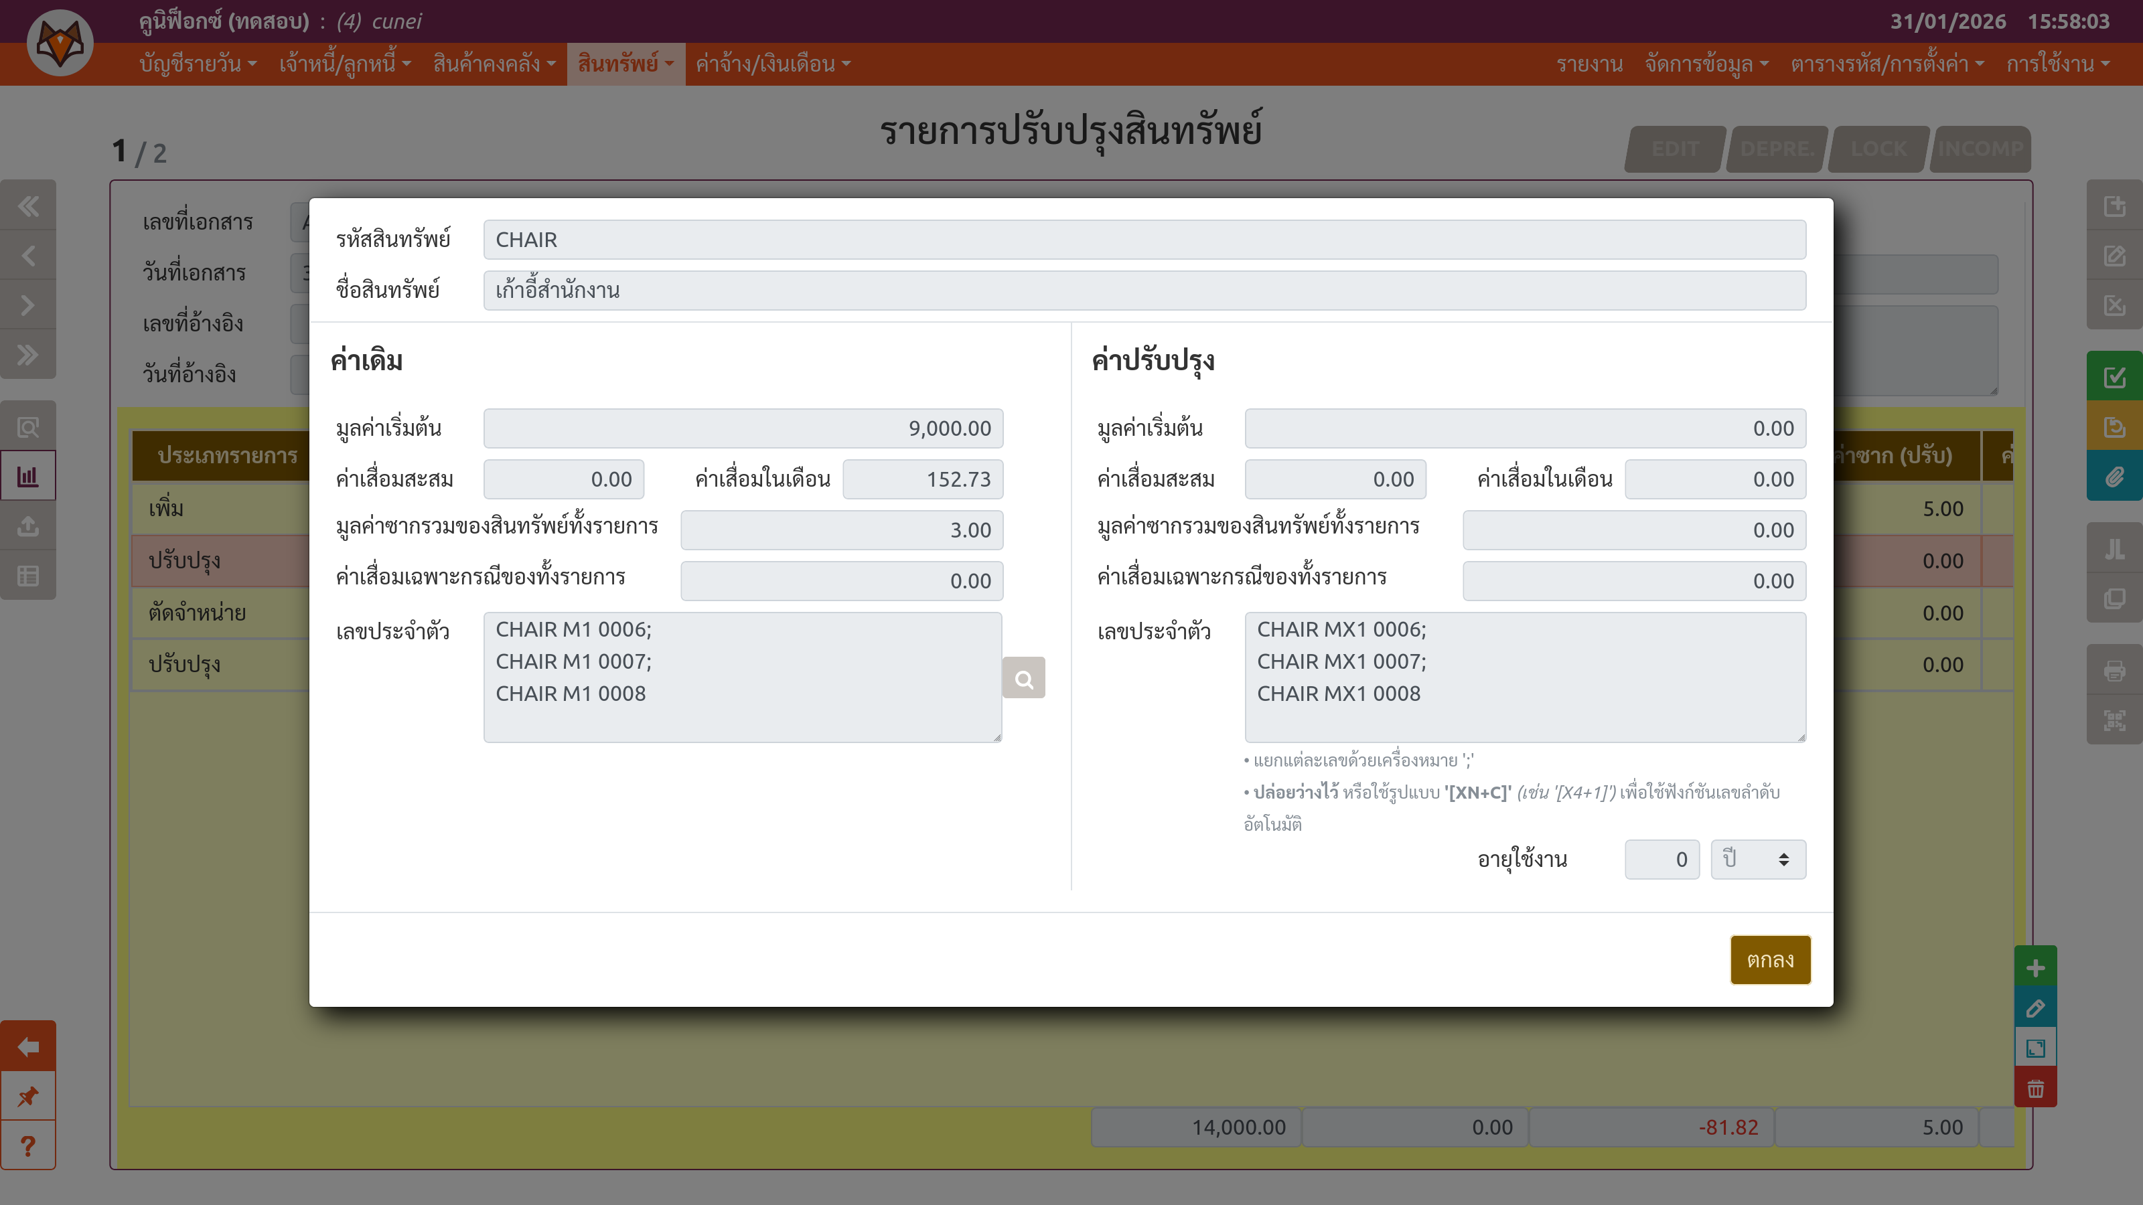Click the printer icon on right sidebar
This screenshot has height=1205, width=2143.
(2114, 670)
